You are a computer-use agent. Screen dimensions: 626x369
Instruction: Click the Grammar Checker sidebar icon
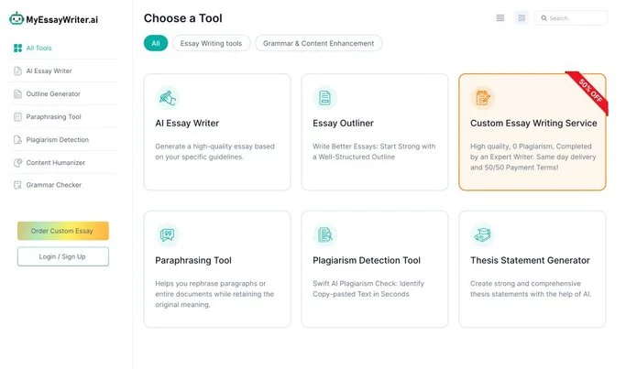17,185
